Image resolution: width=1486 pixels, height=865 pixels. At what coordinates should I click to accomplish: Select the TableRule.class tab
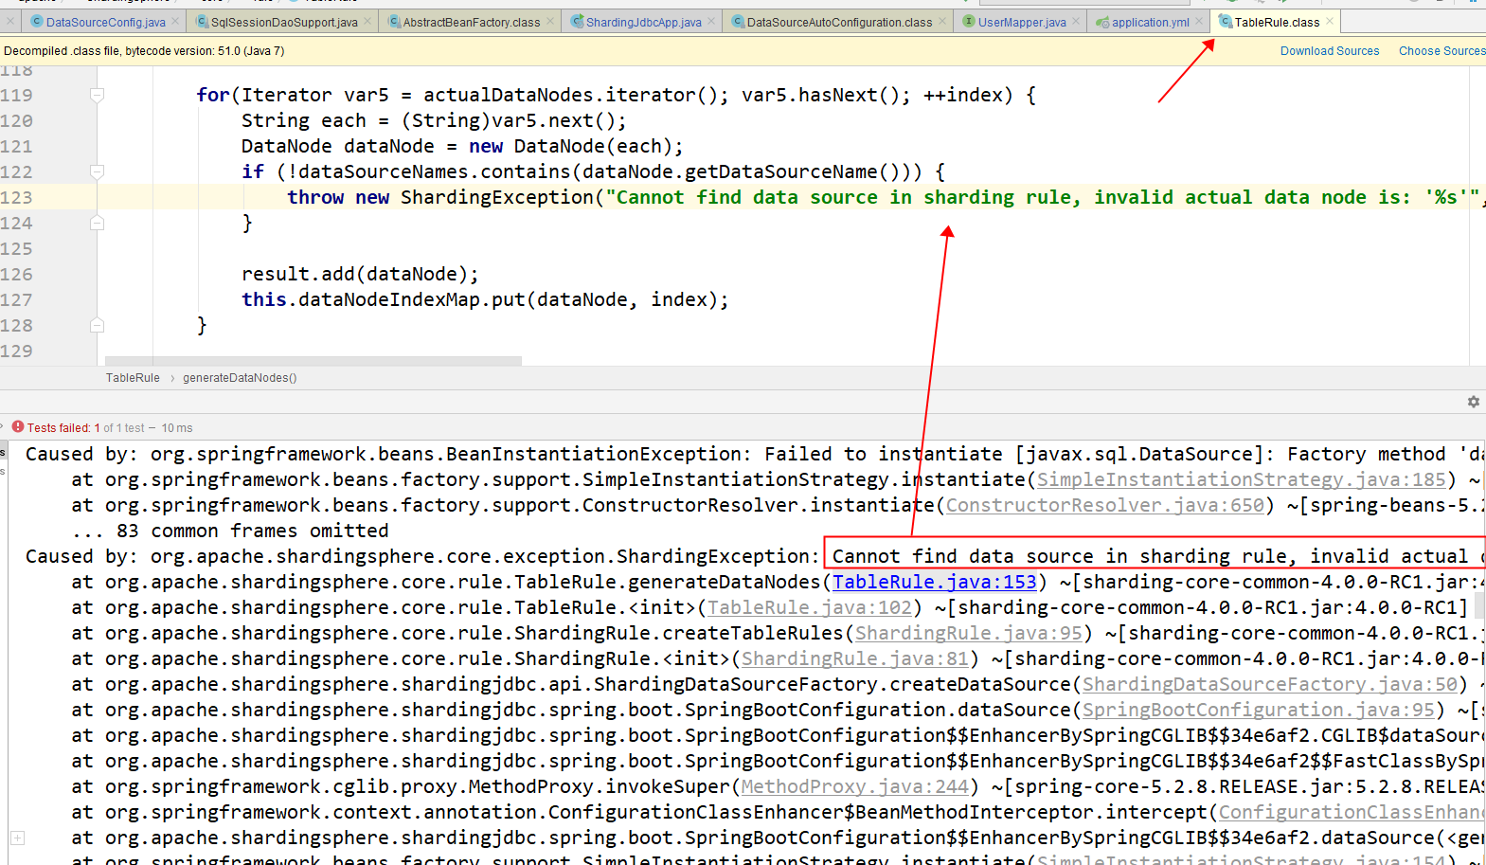click(1277, 22)
